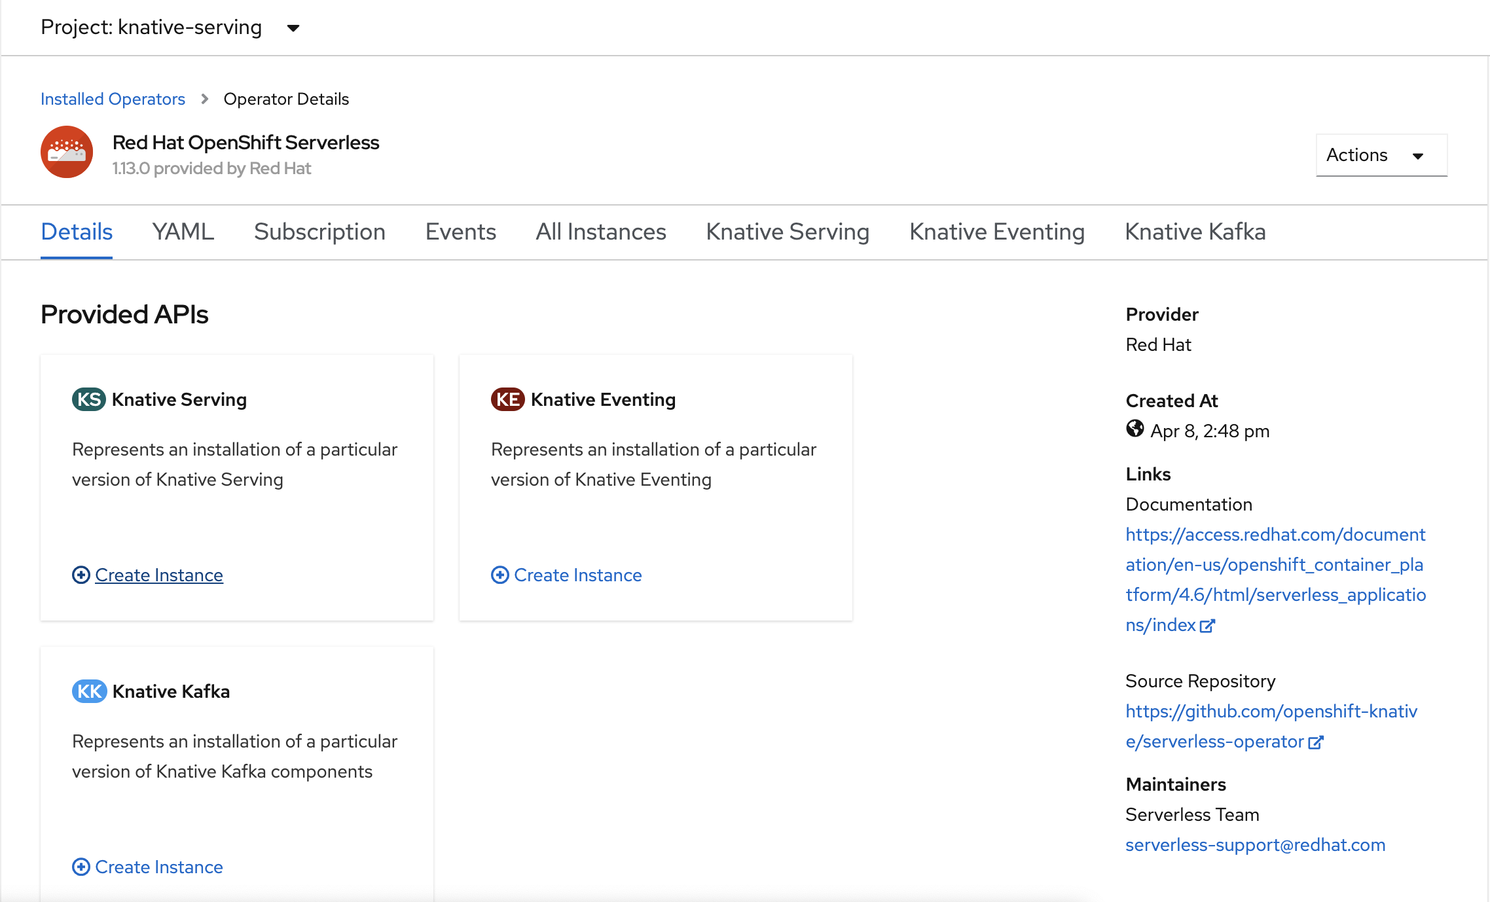The height and width of the screenshot is (902, 1490).
Task: Open the YAML tab
Action: click(182, 231)
